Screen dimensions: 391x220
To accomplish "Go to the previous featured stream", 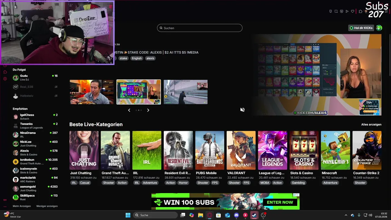I will click(x=129, y=110).
